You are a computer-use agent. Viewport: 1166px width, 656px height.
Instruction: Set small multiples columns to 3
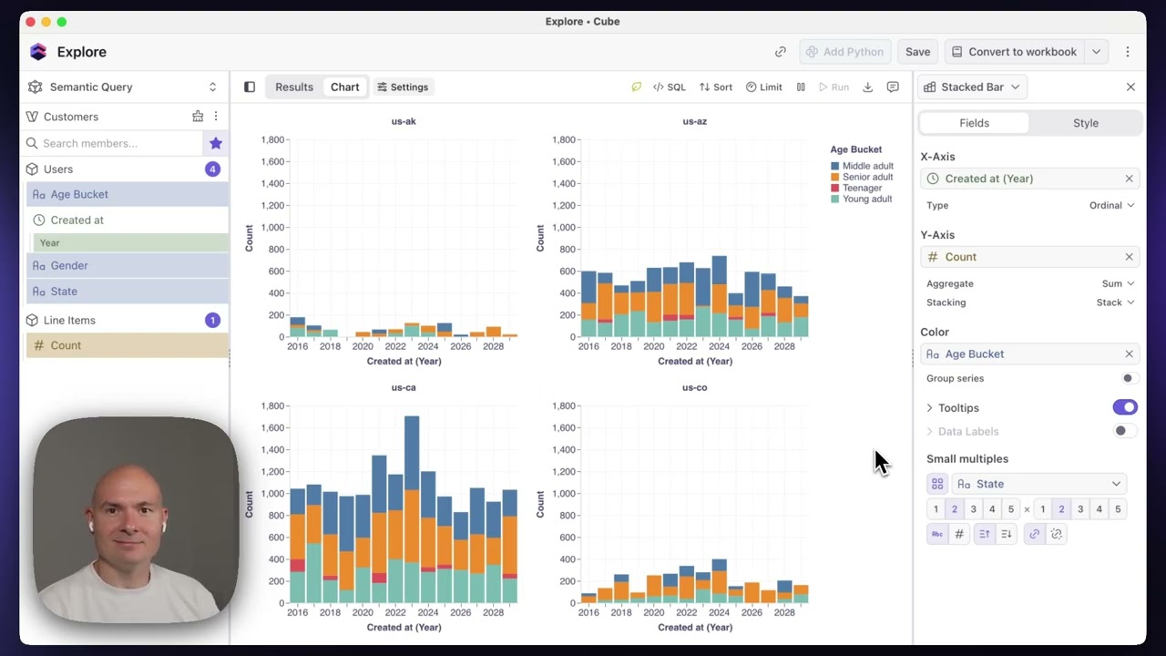click(973, 509)
